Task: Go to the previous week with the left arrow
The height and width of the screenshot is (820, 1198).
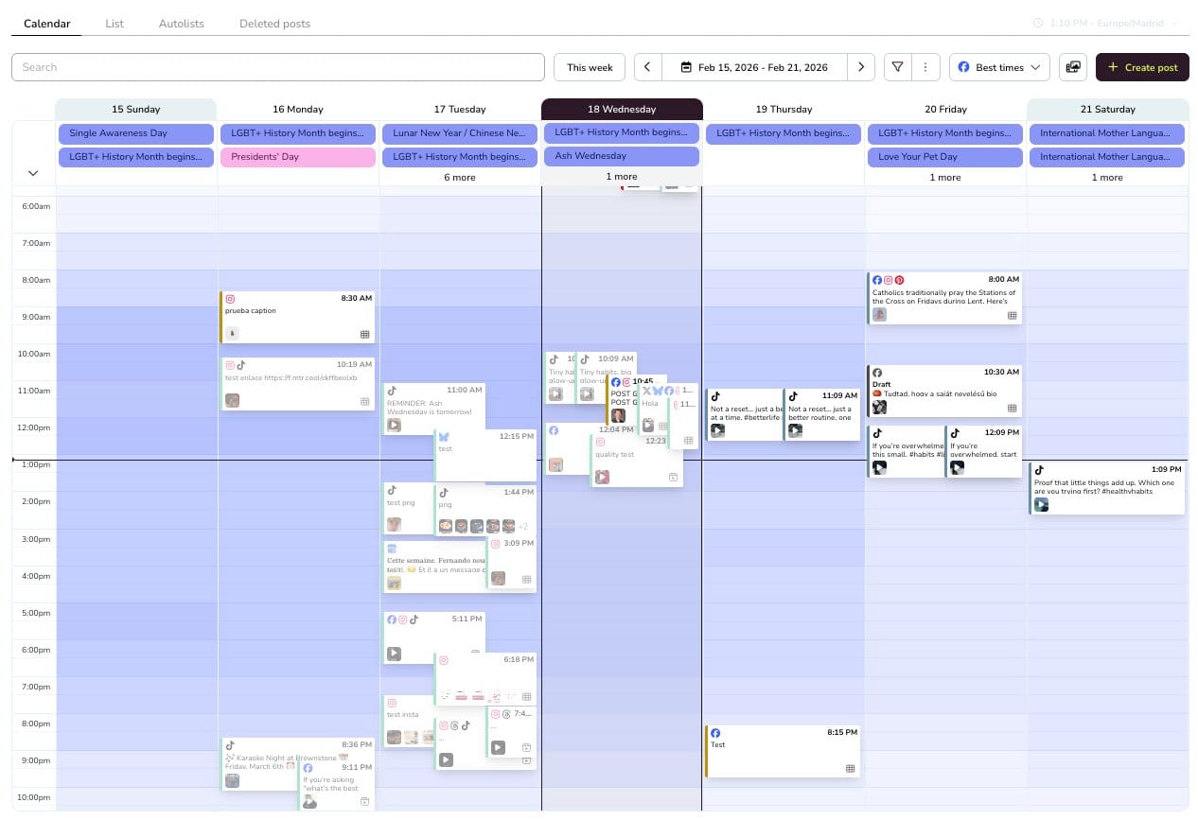Action: pos(647,67)
